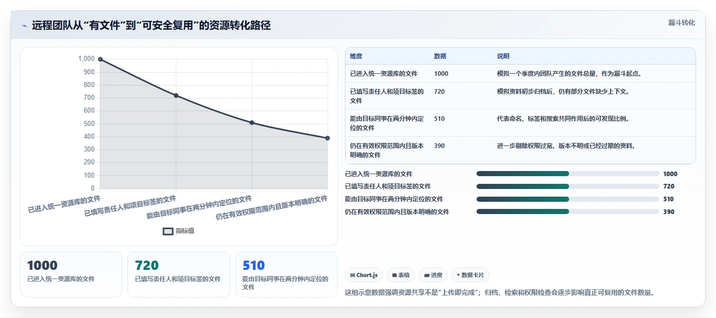Image resolution: width=716 pixels, height=318 pixels.
Task: Click description 模拟资料初步归档后
Action: [x=563, y=92]
